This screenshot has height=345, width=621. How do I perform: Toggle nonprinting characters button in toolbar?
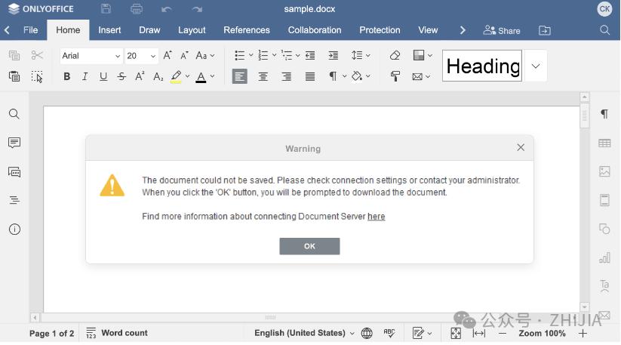click(333, 76)
